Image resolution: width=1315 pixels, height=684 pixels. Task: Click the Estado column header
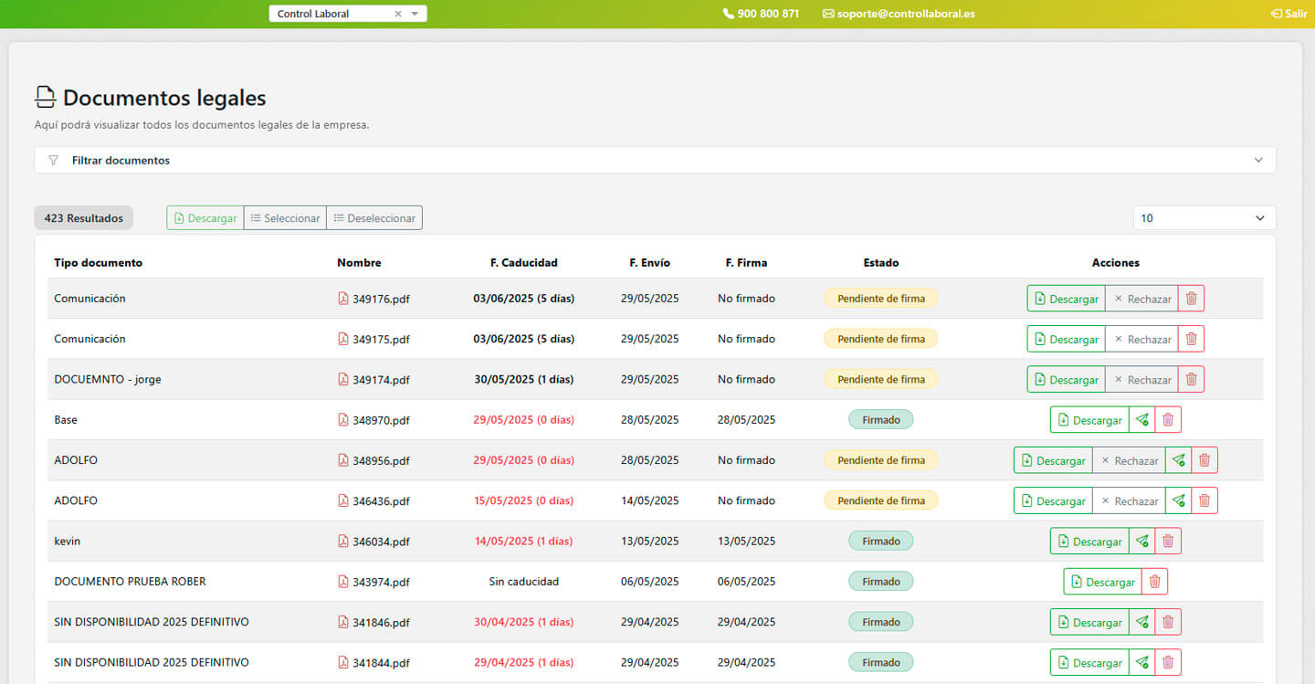[x=881, y=263]
